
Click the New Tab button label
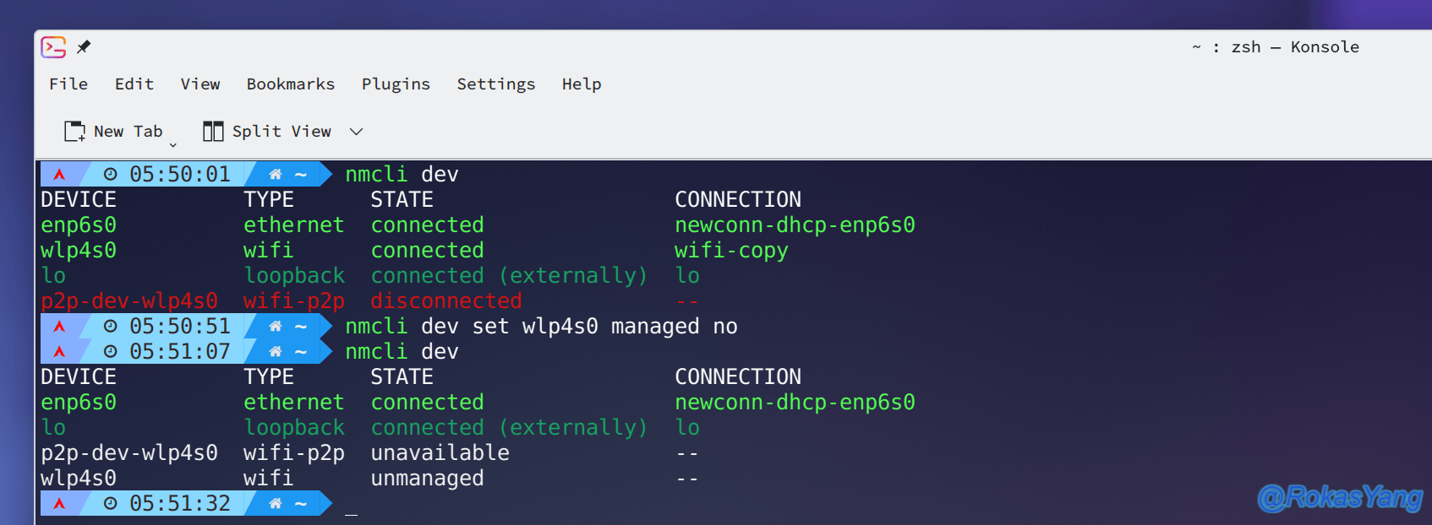pyautogui.click(x=128, y=131)
